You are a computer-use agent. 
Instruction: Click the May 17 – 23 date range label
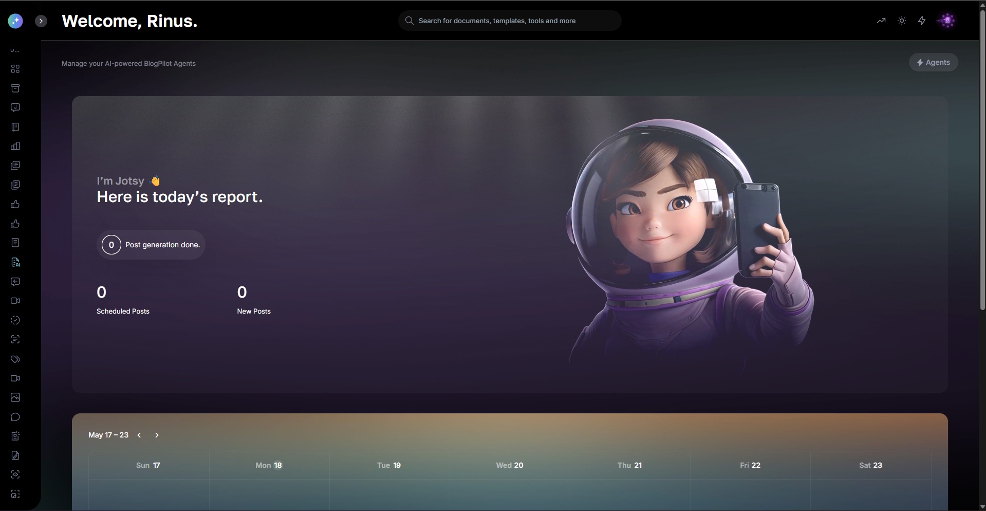108,435
